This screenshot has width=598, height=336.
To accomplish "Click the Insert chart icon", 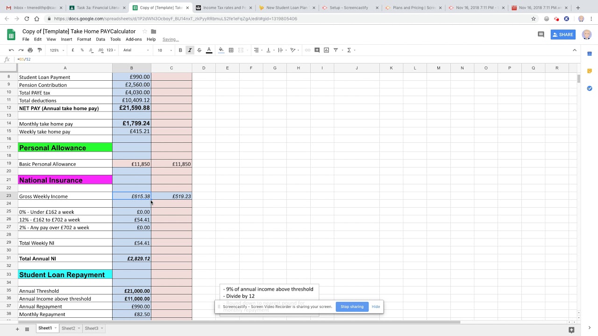I will point(326,50).
